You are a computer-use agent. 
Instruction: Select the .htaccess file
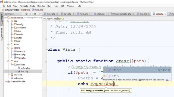coord(17,75)
